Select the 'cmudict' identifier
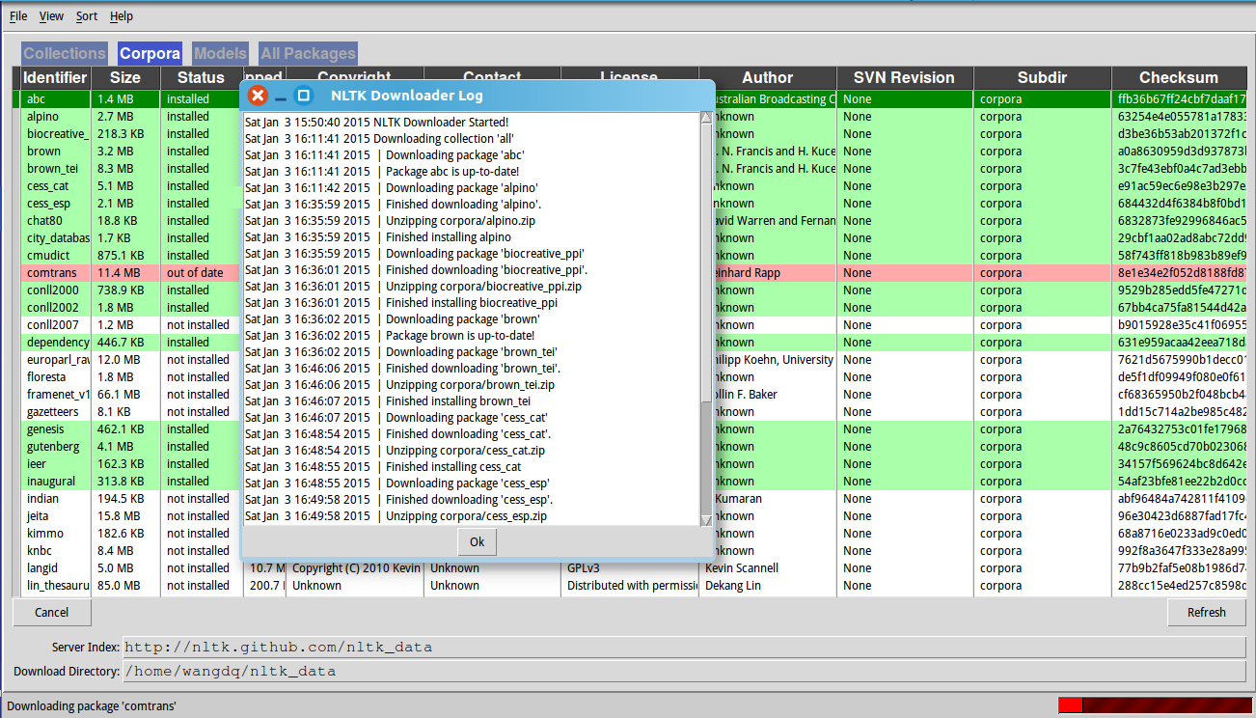The width and height of the screenshot is (1256, 718). tap(46, 256)
